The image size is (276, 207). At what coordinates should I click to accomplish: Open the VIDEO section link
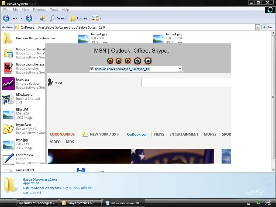click(55, 142)
